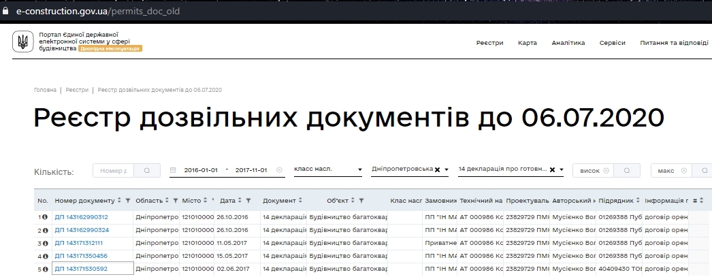The image size is (712, 279).
Task: Click the Клас насл column header
Action: 406,201
